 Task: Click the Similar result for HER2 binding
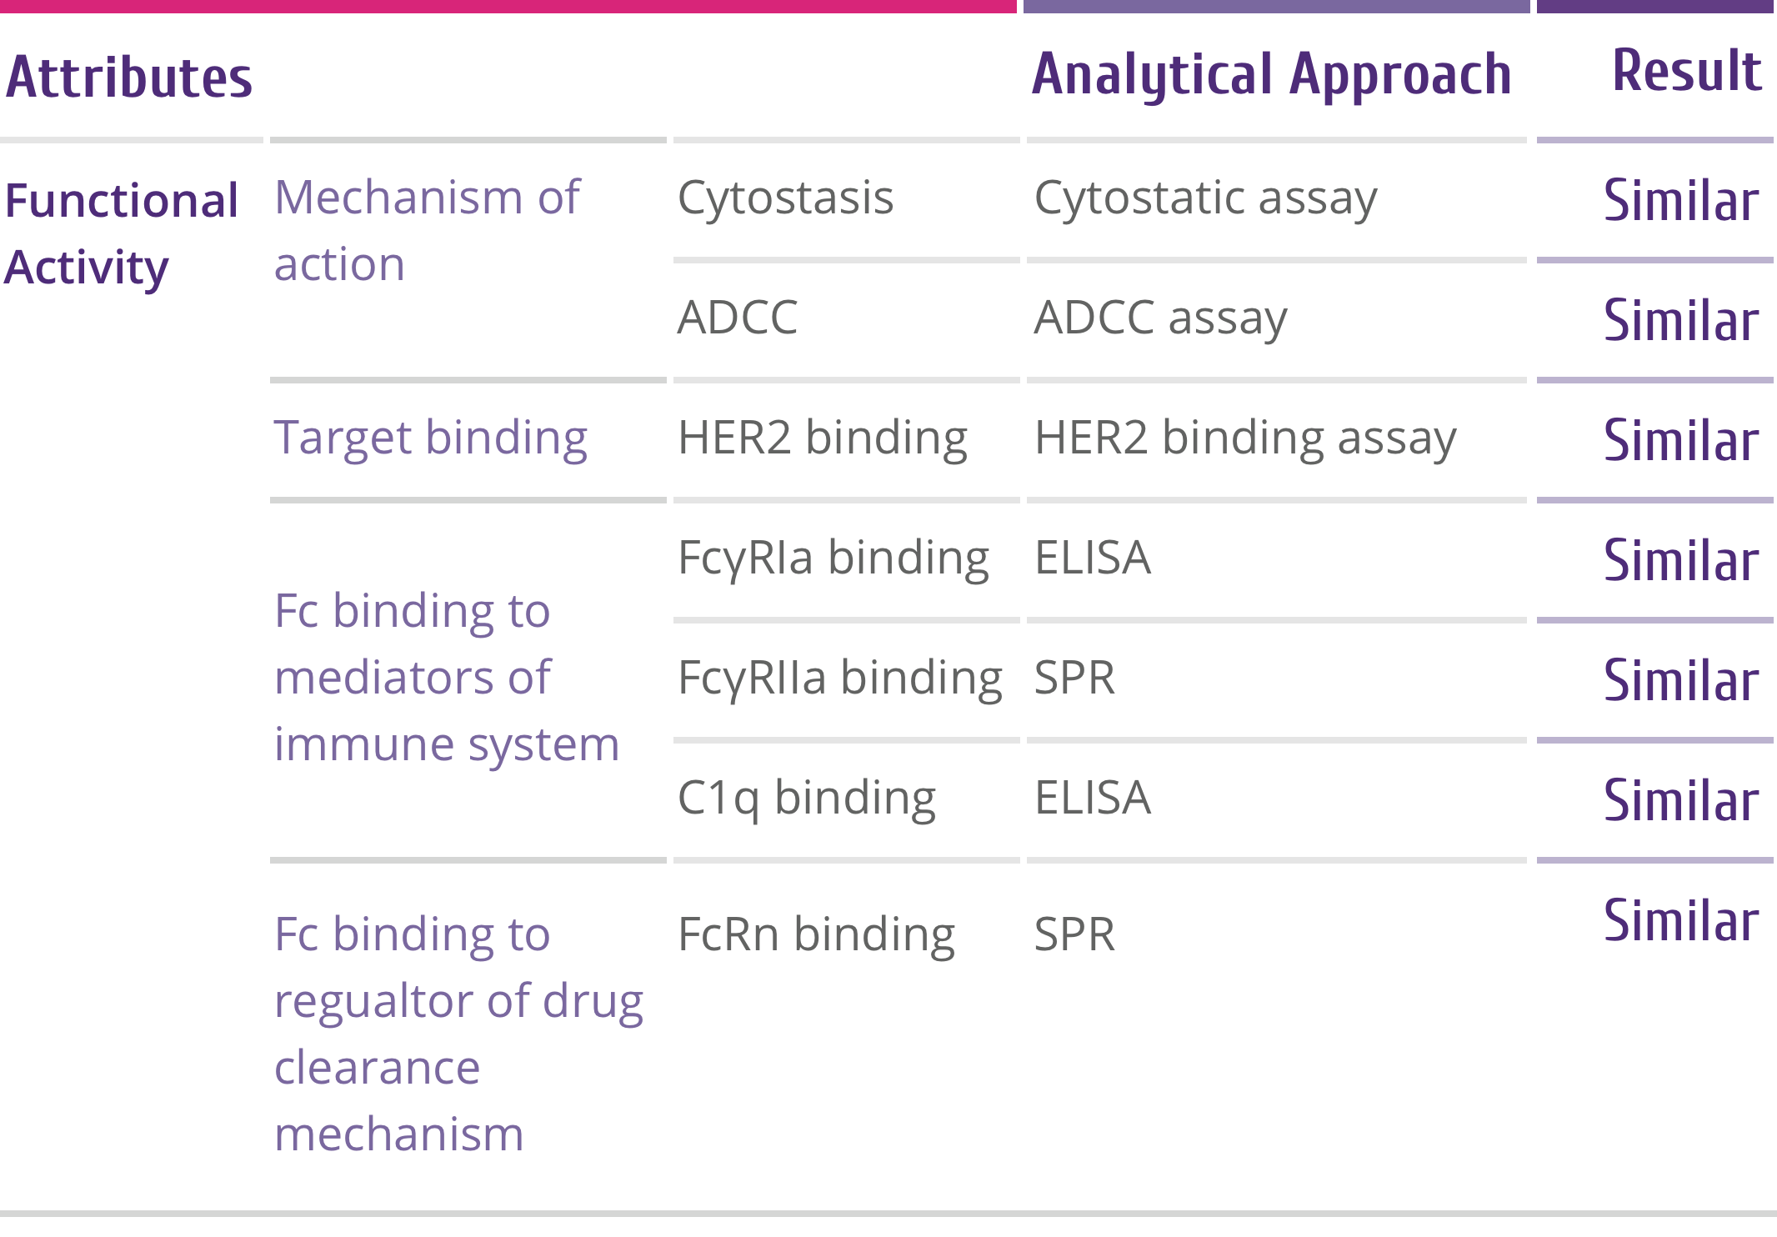1681,441
